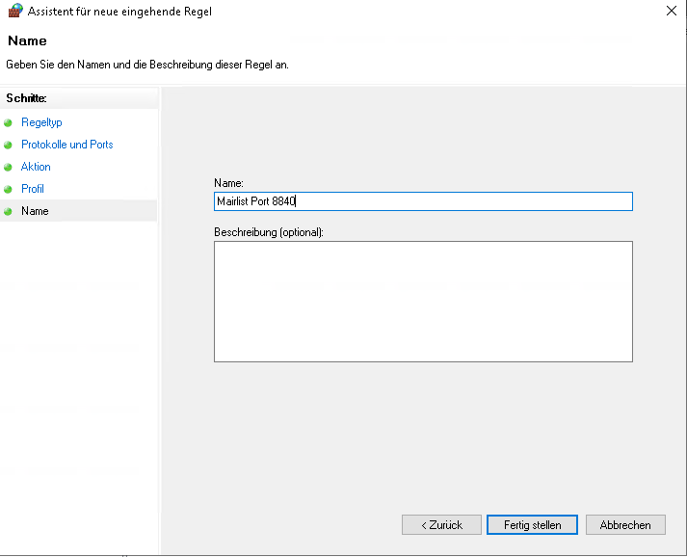
Task: Click the green bullet beside Protokolle und Ports
Action: pos(8,146)
